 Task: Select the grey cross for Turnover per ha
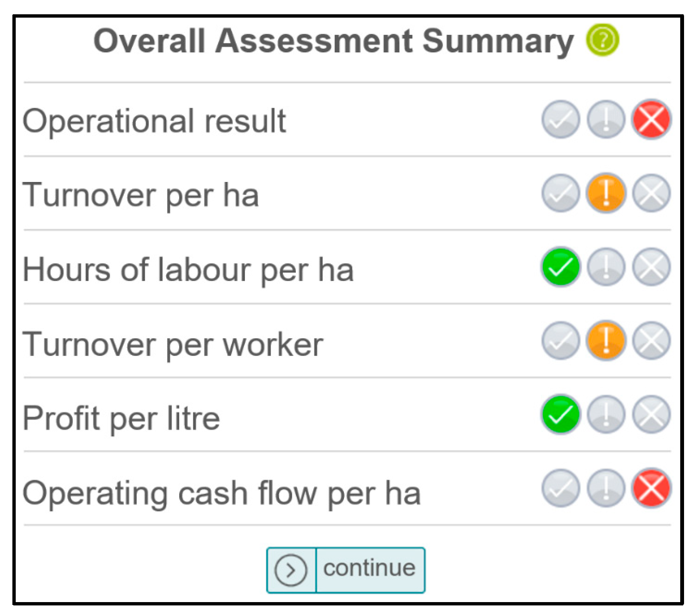pyautogui.click(x=651, y=193)
